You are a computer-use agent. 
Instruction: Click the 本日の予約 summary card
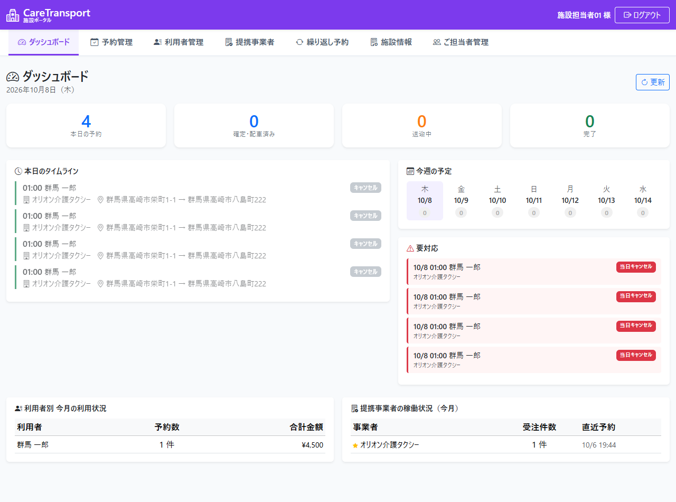tap(86, 125)
